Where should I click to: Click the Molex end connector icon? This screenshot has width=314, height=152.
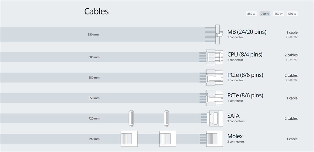coord(211,139)
